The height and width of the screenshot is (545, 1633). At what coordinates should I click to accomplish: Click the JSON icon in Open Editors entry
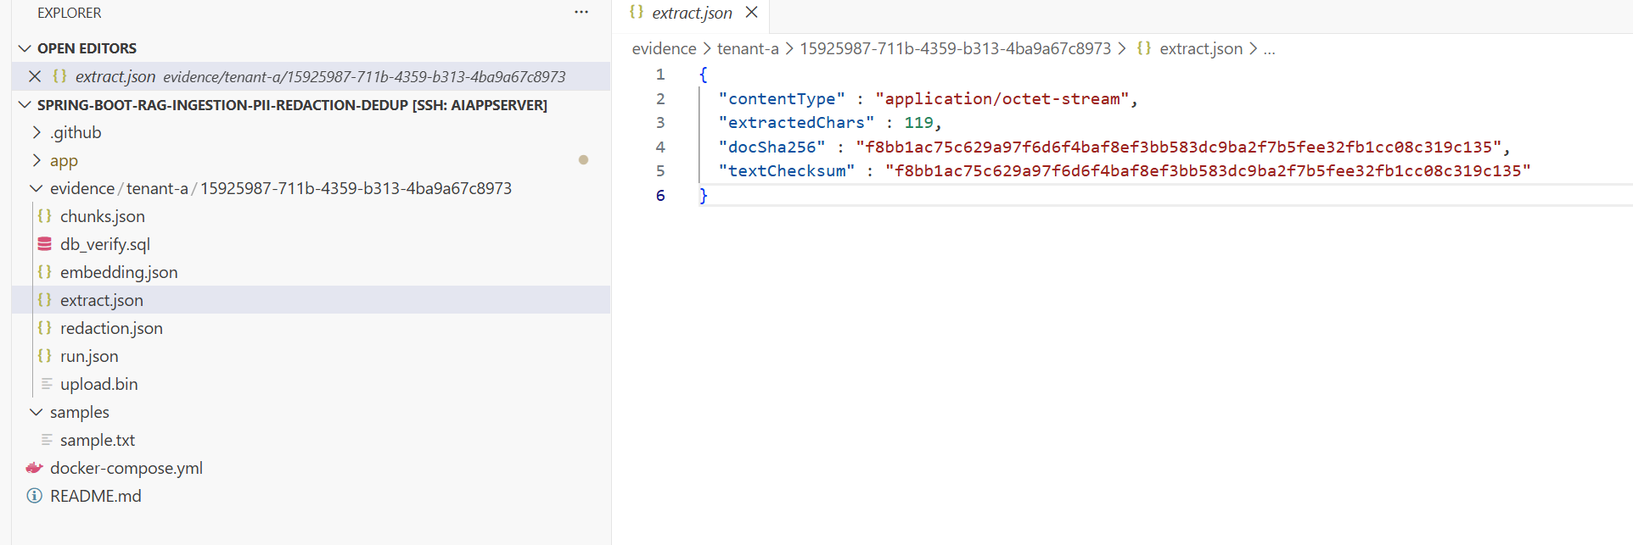click(x=59, y=75)
